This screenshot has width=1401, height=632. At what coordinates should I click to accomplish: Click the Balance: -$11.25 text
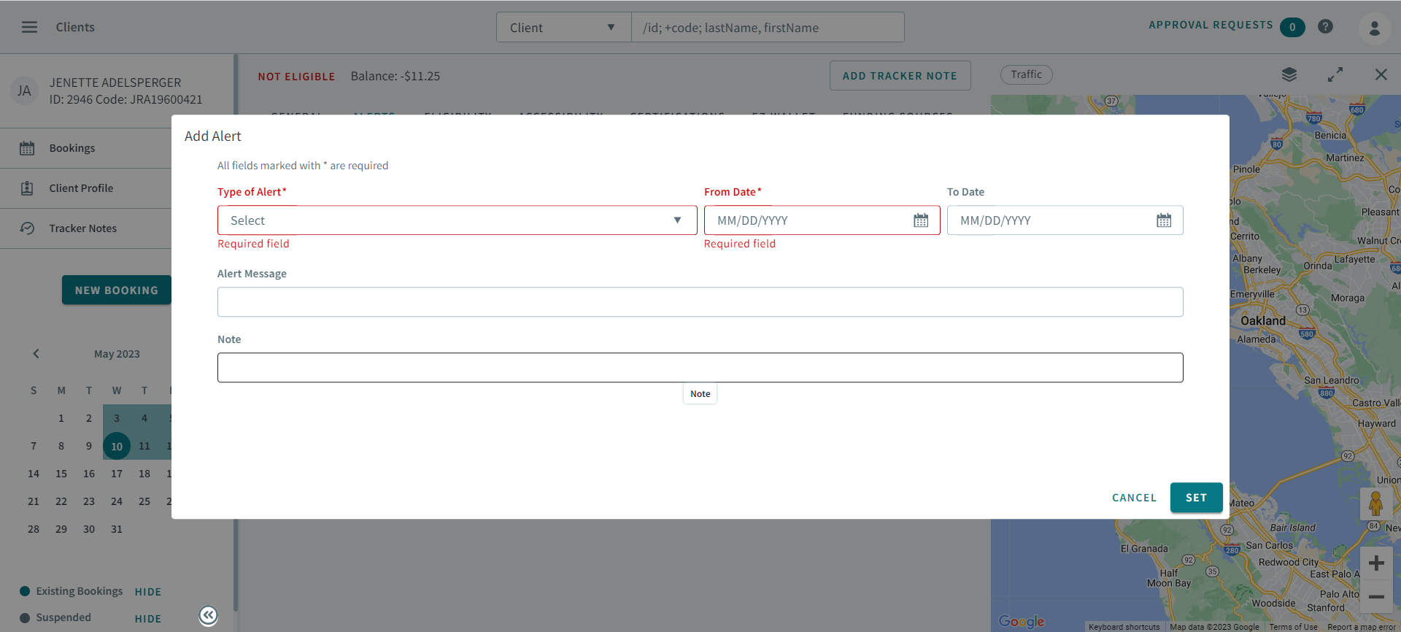click(395, 76)
